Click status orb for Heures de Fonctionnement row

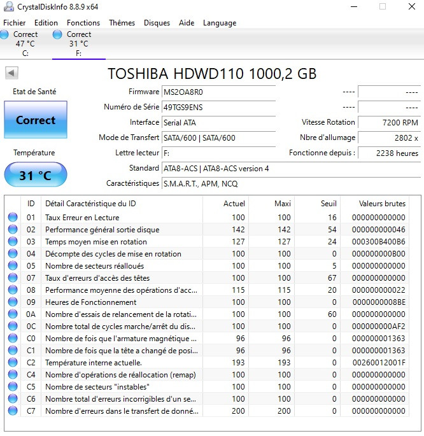13,302
